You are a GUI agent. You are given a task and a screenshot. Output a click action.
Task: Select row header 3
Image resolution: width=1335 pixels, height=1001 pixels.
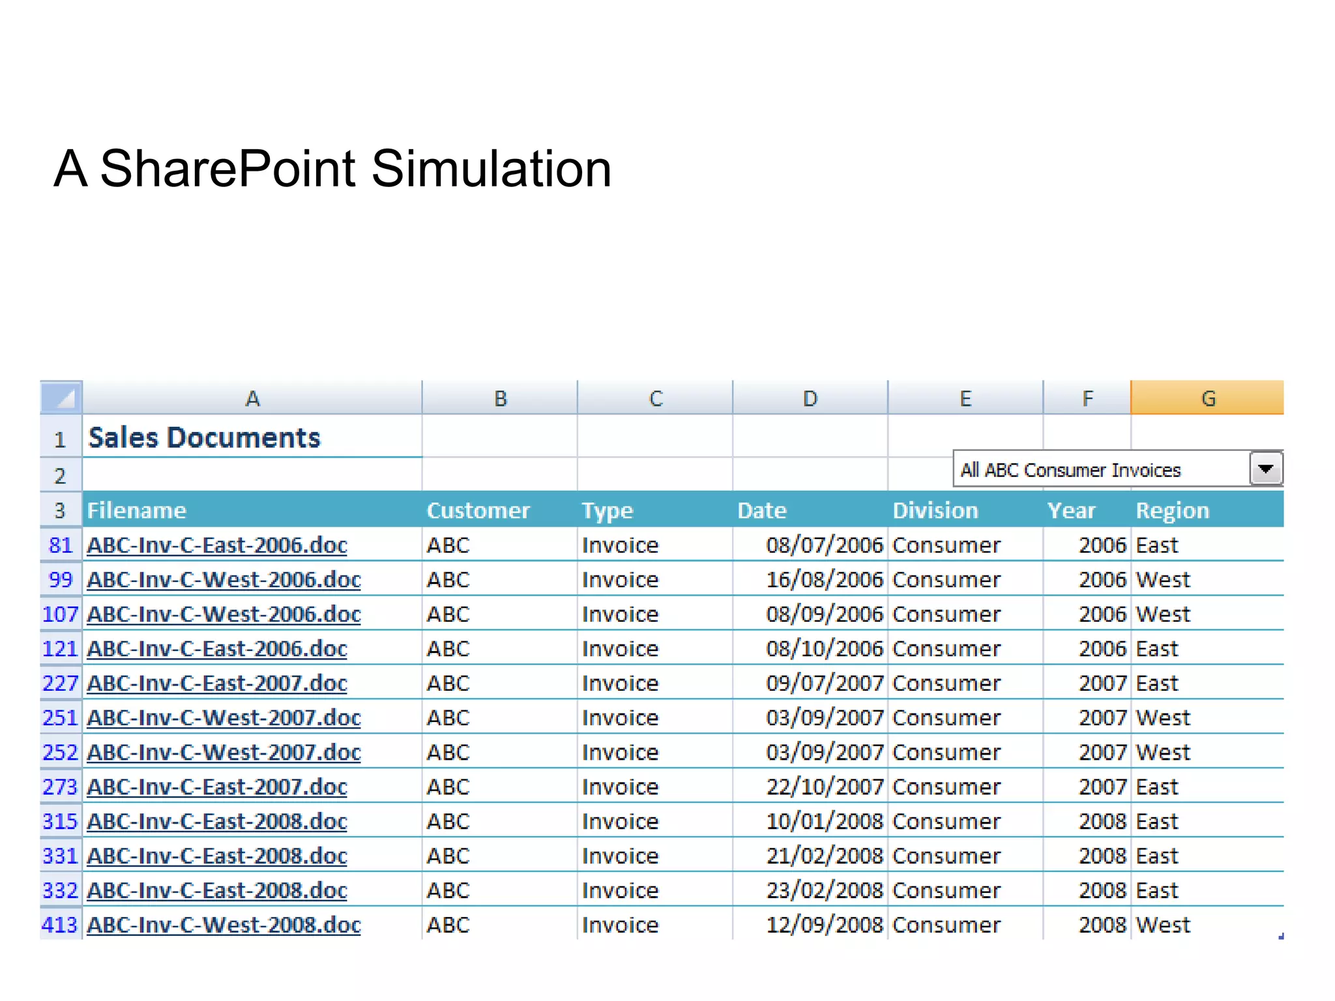[61, 510]
